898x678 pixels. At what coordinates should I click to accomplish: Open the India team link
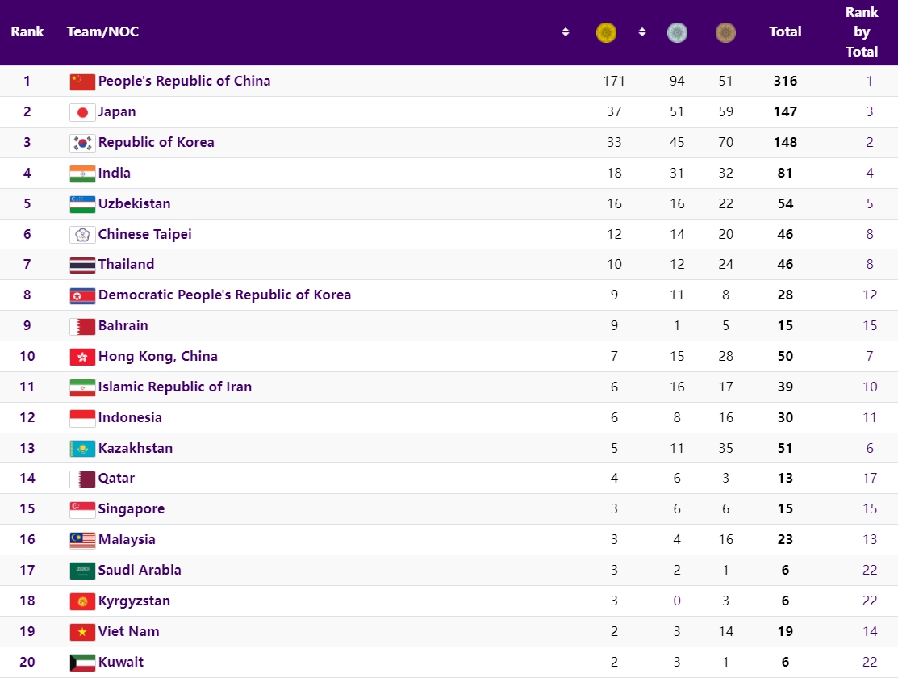[115, 173]
